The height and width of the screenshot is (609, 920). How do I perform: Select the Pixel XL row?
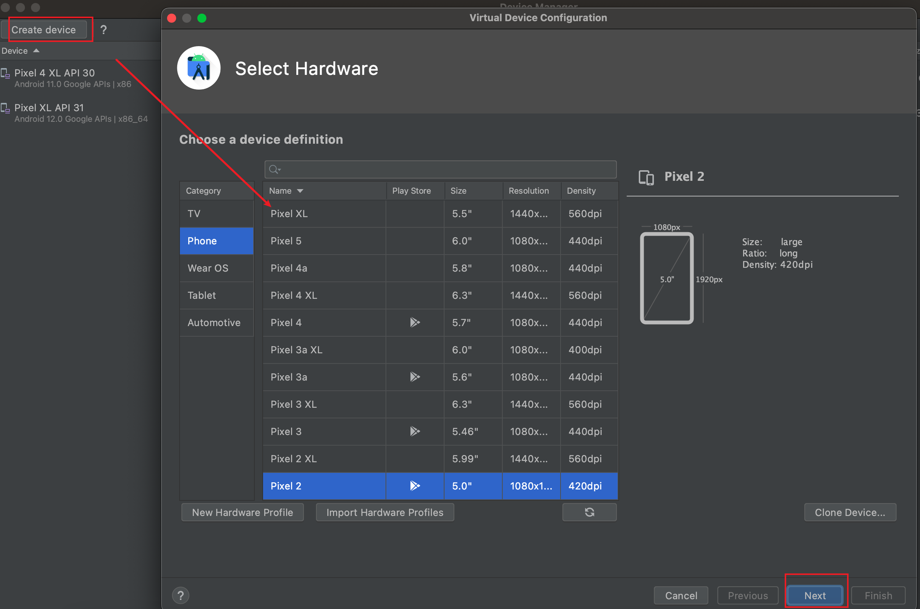pos(440,214)
